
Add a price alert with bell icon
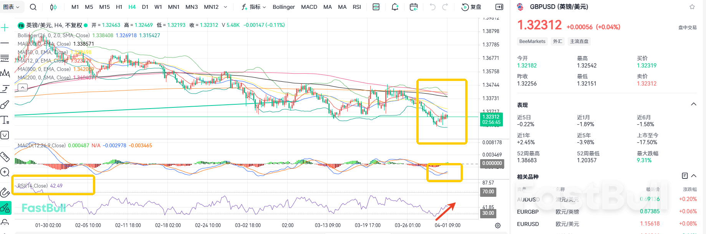point(395,7)
